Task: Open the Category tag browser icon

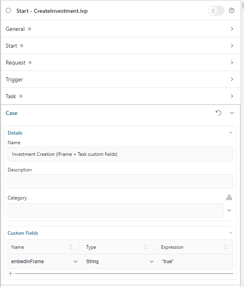Action: 229,197
